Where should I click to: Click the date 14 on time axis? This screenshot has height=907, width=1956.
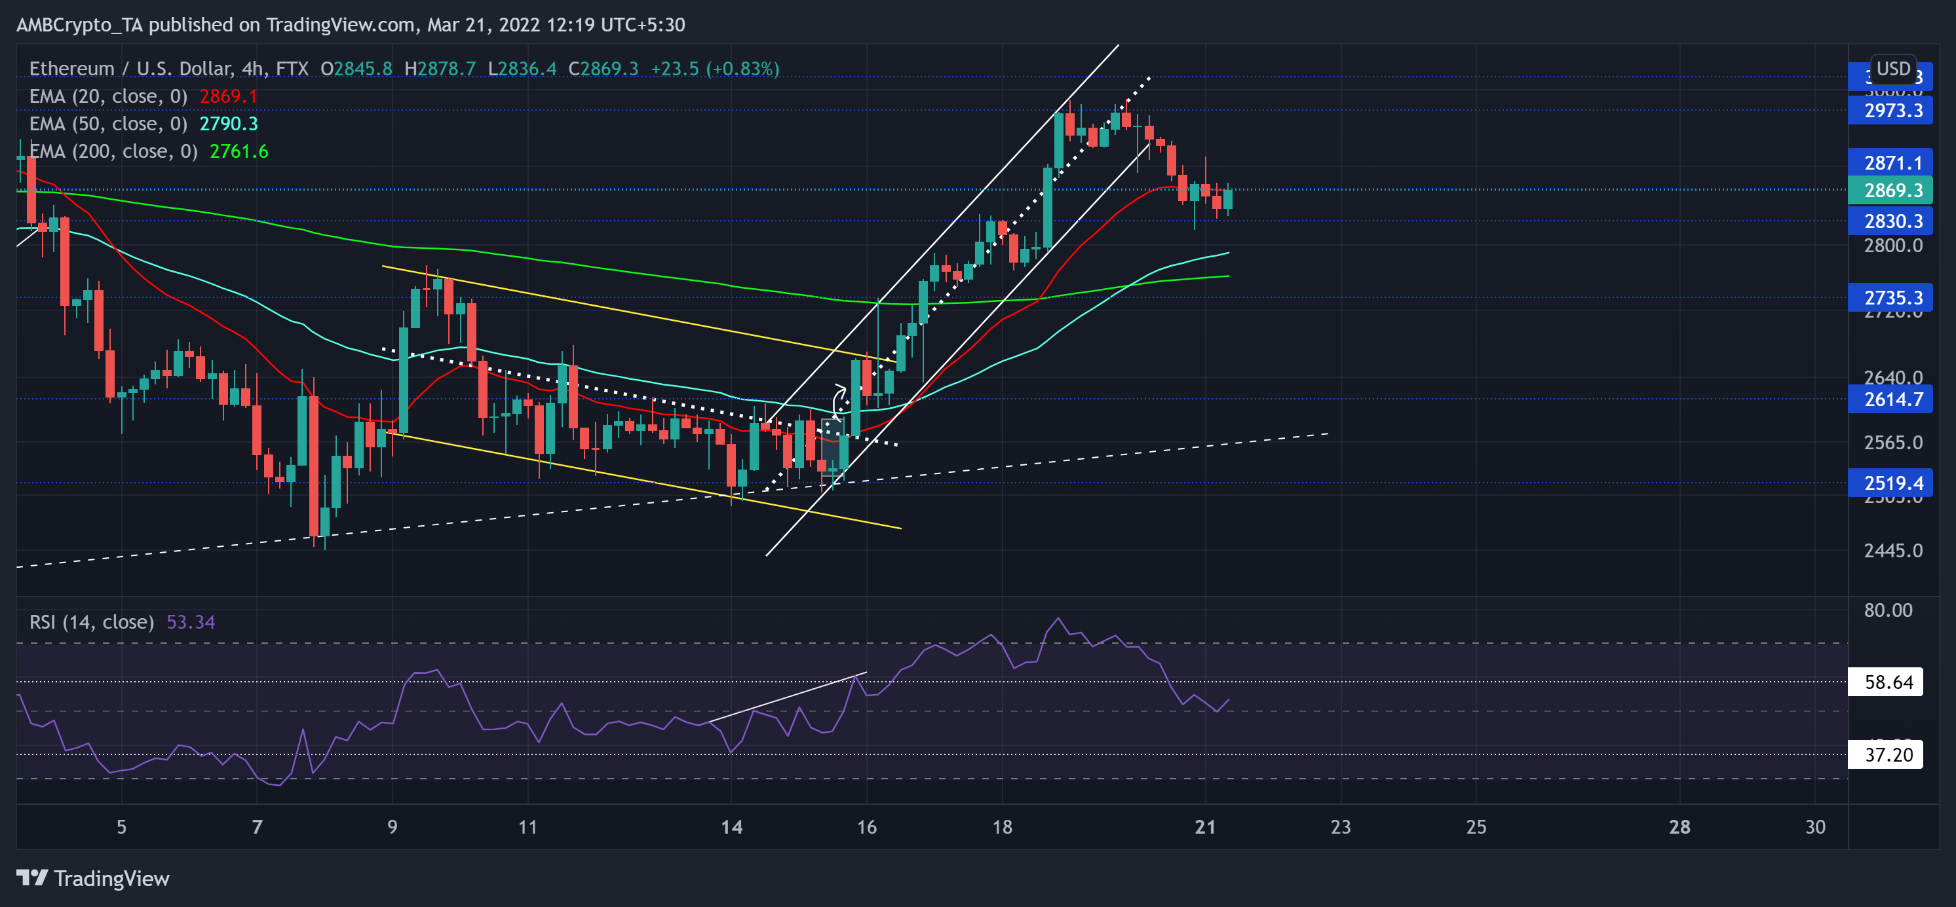pos(731,826)
